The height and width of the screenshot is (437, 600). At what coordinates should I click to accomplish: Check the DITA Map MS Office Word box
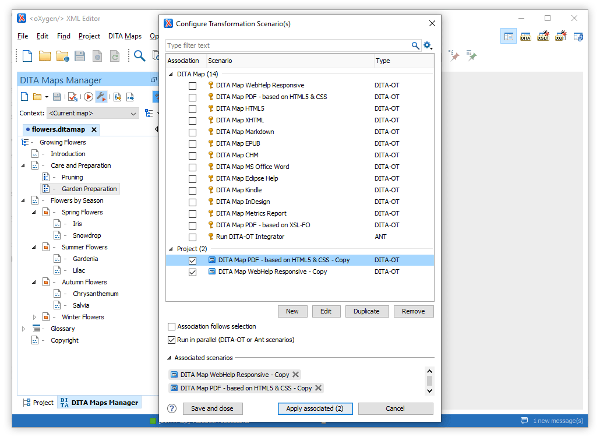[192, 167]
